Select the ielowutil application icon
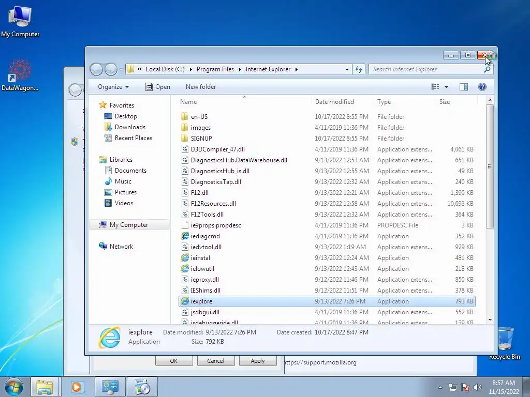The height and width of the screenshot is (397, 530). coord(185,268)
